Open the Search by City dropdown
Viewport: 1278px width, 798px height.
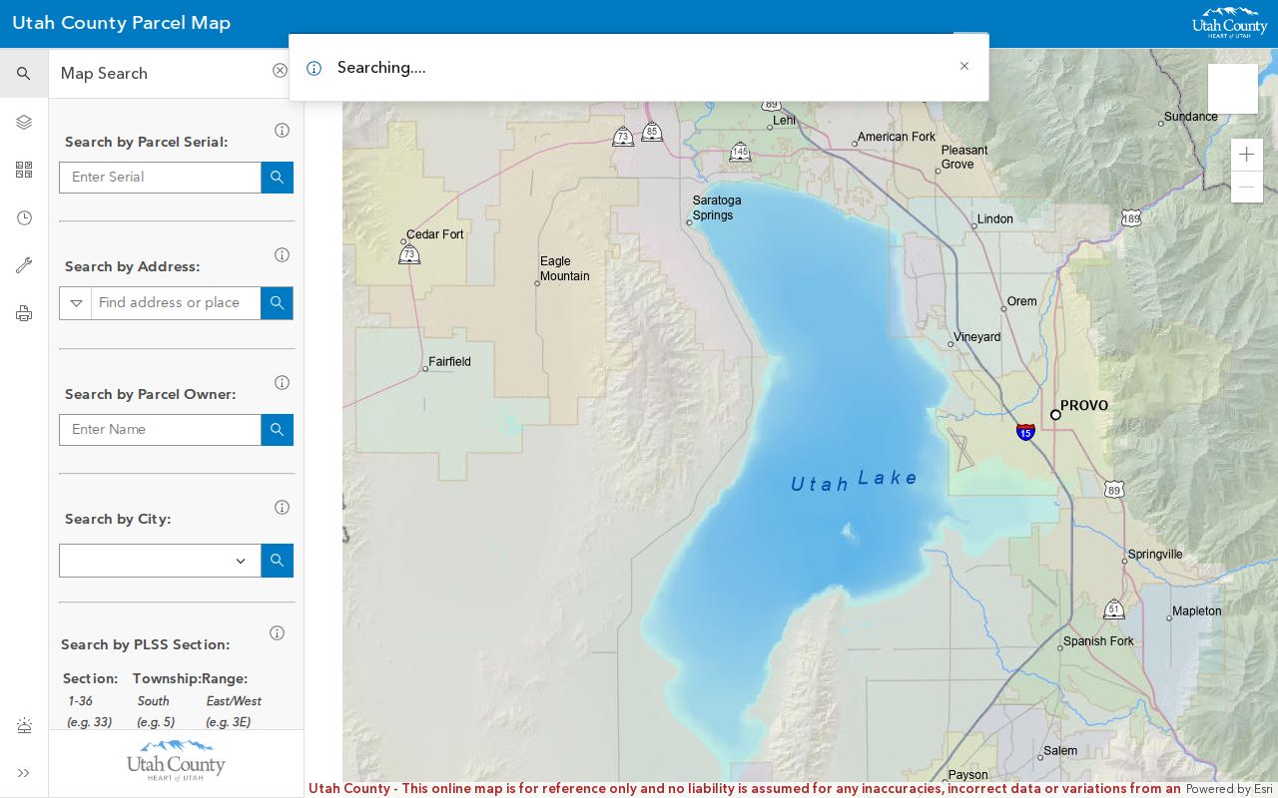[160, 561]
